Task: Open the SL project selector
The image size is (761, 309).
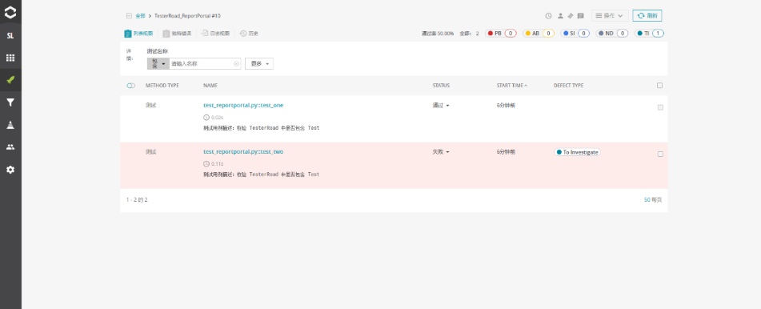Action: (x=10, y=36)
